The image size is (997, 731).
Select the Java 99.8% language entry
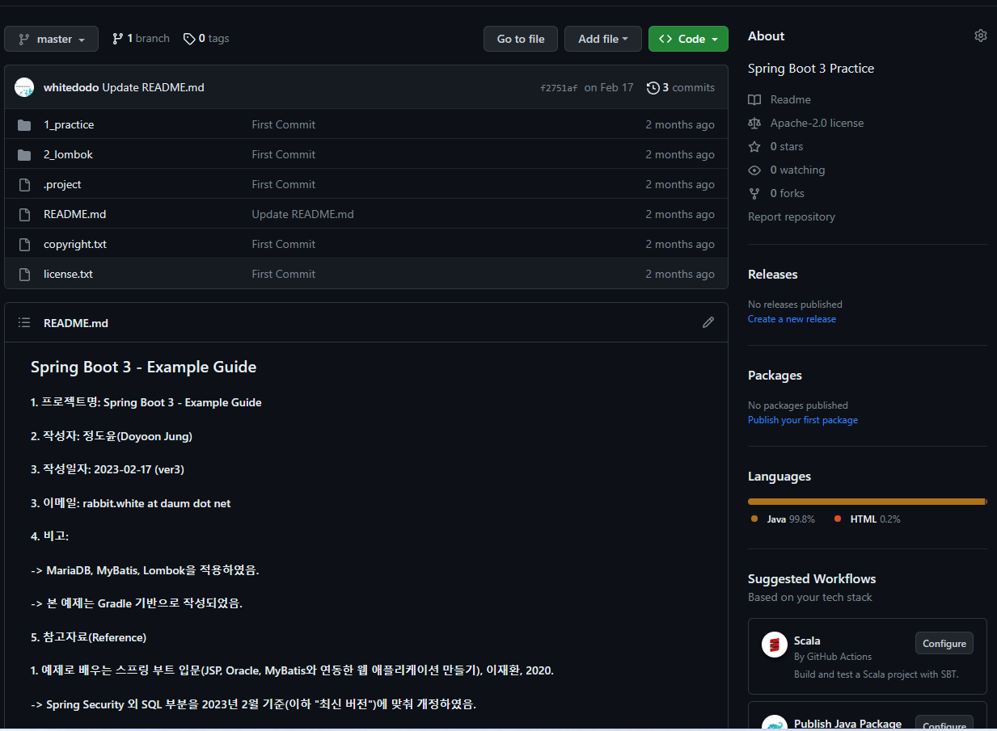pos(783,519)
